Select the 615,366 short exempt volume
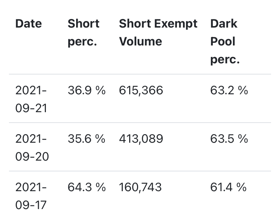The image size is (280, 218). point(141,90)
